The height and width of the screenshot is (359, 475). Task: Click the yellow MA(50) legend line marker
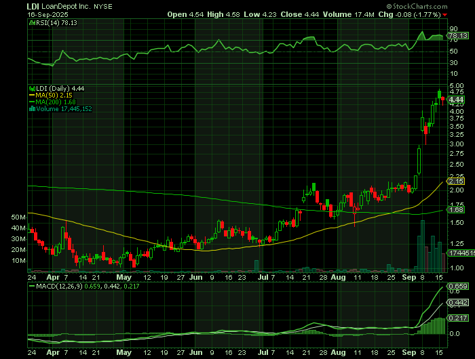(x=32, y=96)
